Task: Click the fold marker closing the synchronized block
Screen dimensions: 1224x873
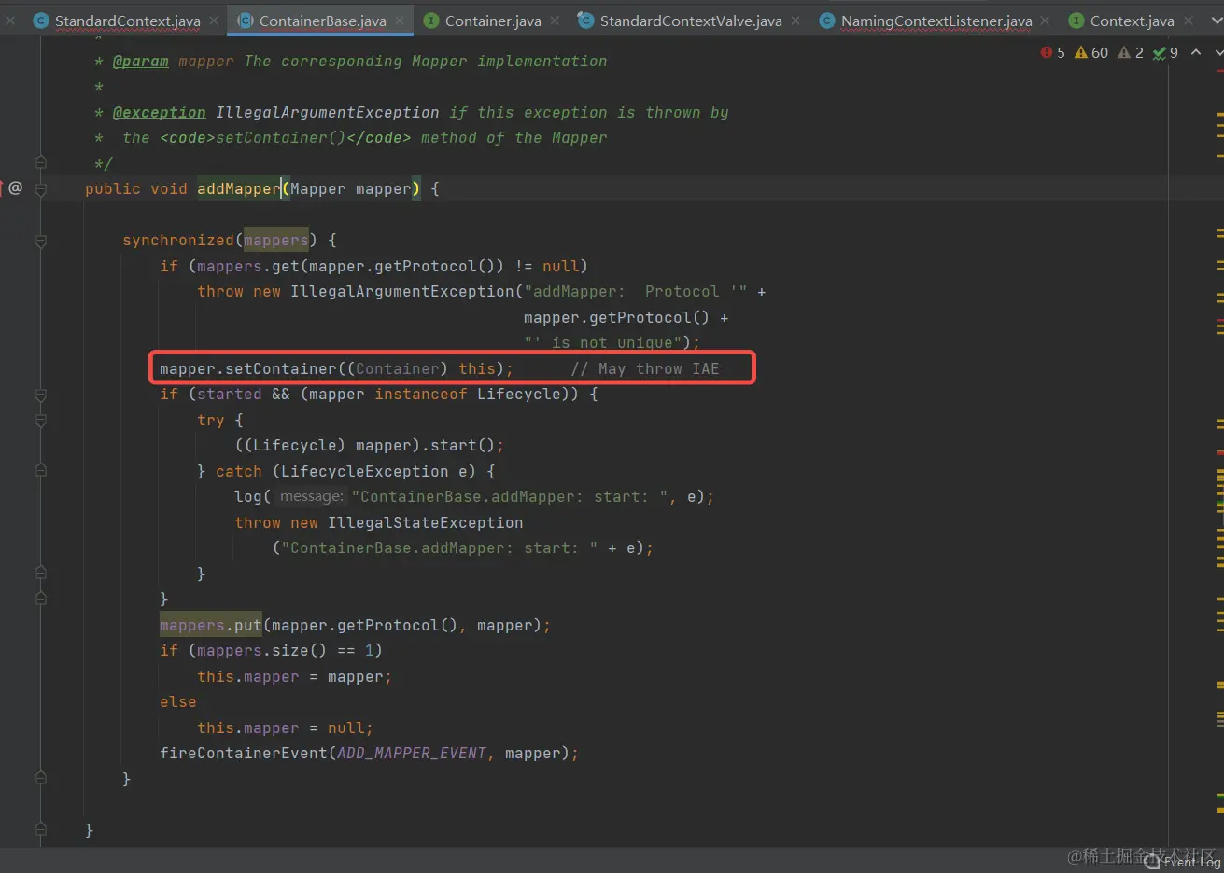Action: (41, 778)
